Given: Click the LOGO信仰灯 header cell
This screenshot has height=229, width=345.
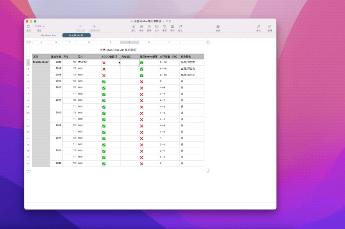Looking at the screenshot, I should (x=111, y=56).
